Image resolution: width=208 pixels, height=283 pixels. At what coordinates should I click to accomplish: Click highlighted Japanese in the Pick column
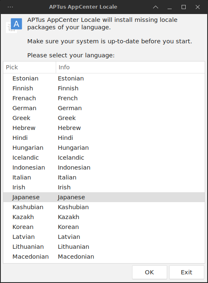[x=26, y=197]
